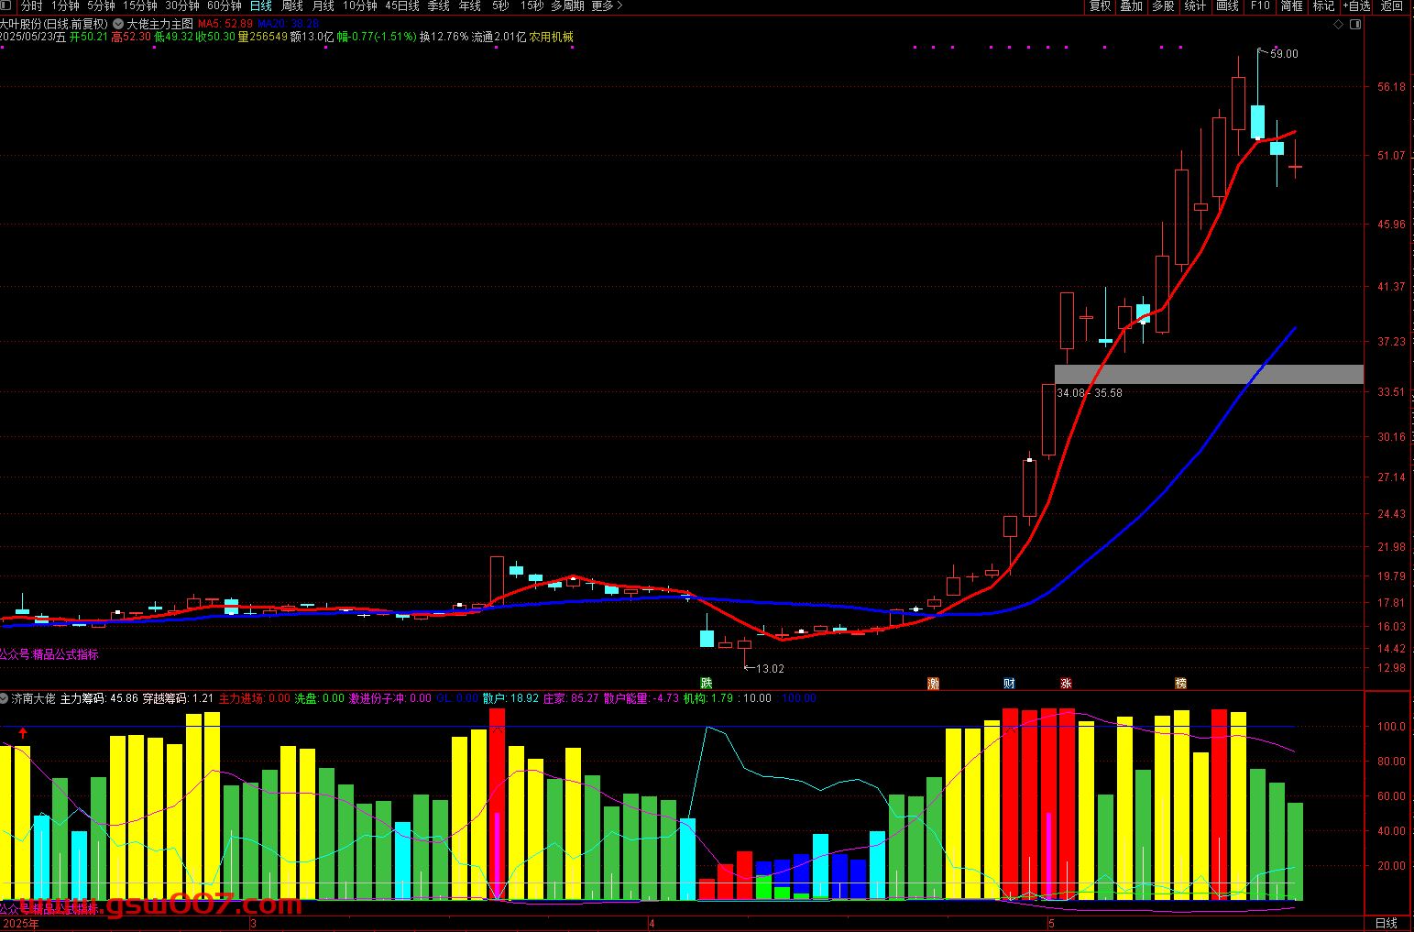Click the 标记 mark button
Screen dimensions: 1414x932
1324,5
